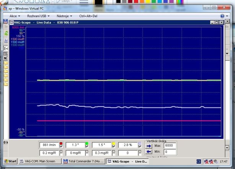Click the second red-cross tray icon
The width and height of the screenshot is (235, 169).
(211, 161)
